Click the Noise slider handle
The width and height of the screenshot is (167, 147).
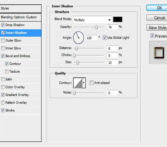74,93
